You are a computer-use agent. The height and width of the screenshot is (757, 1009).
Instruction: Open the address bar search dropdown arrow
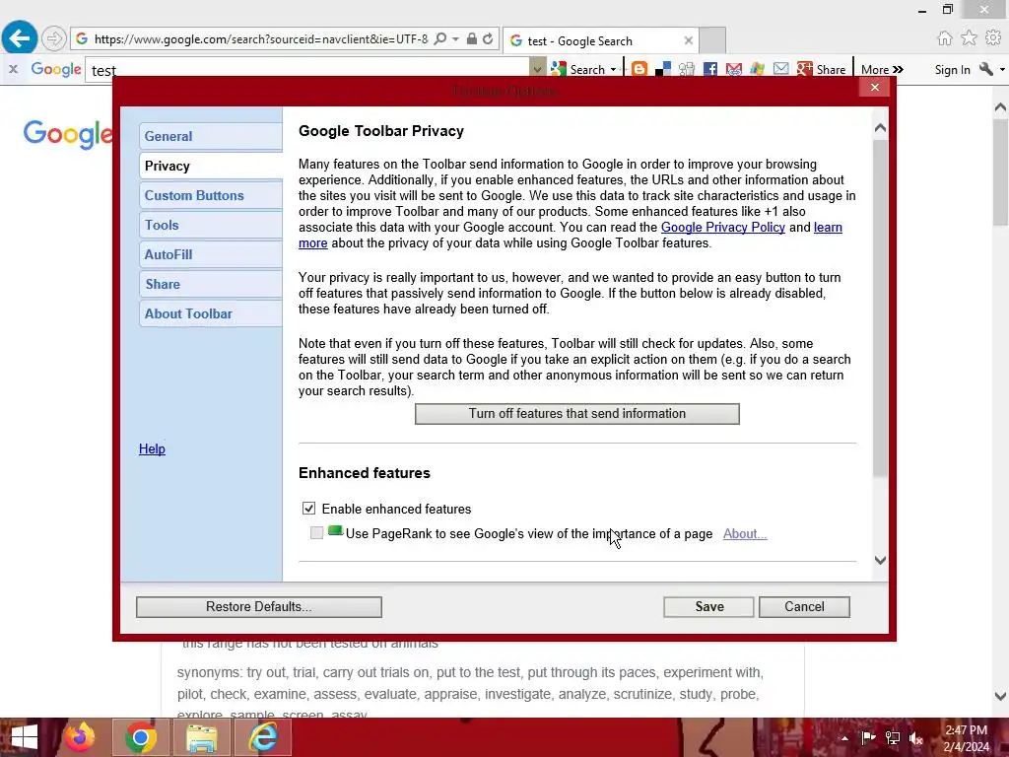point(455,39)
